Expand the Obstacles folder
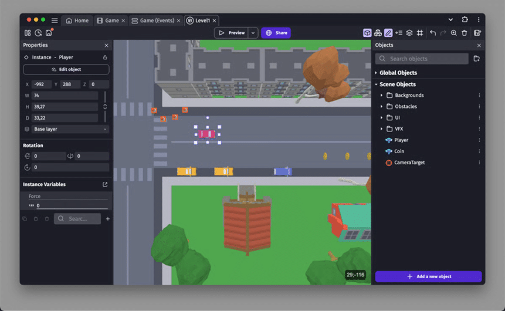Viewport: 505px width, 311px height. (x=382, y=107)
